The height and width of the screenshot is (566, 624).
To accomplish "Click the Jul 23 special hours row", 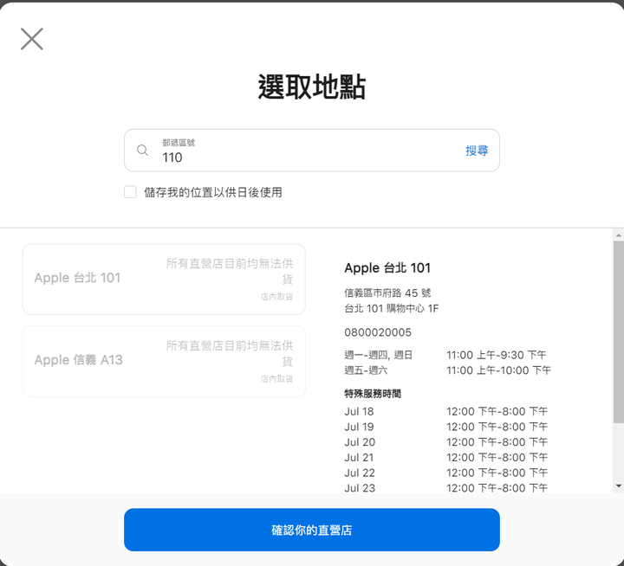I will (445, 488).
